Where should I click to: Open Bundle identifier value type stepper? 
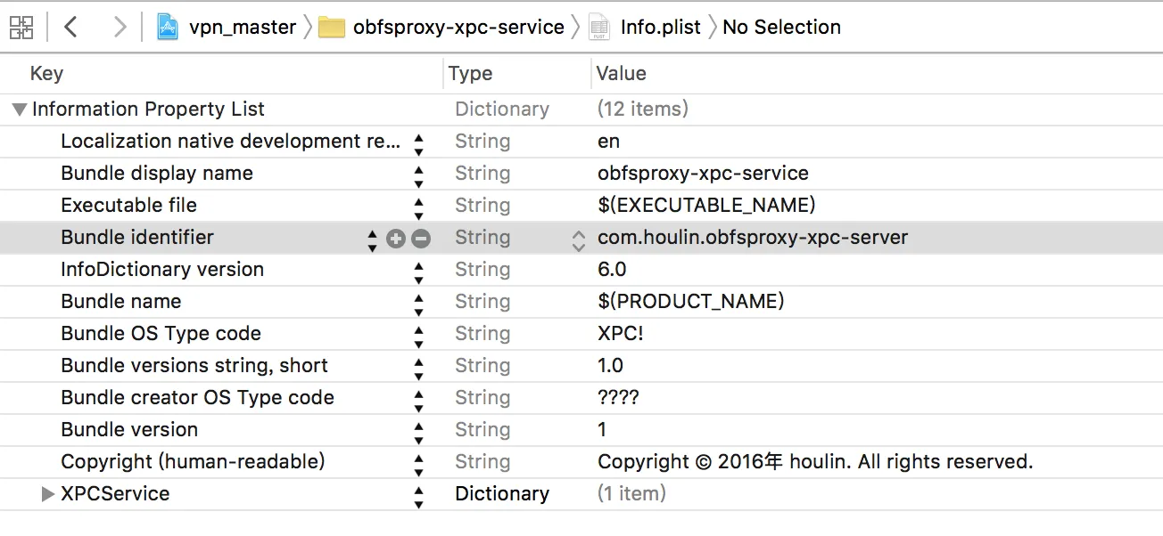tap(579, 239)
